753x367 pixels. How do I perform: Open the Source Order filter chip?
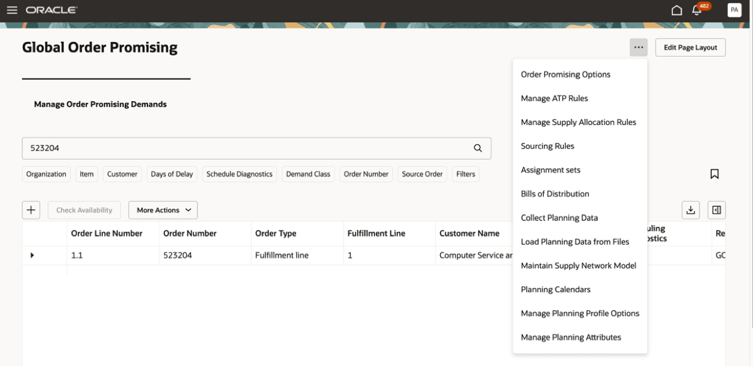tap(422, 174)
